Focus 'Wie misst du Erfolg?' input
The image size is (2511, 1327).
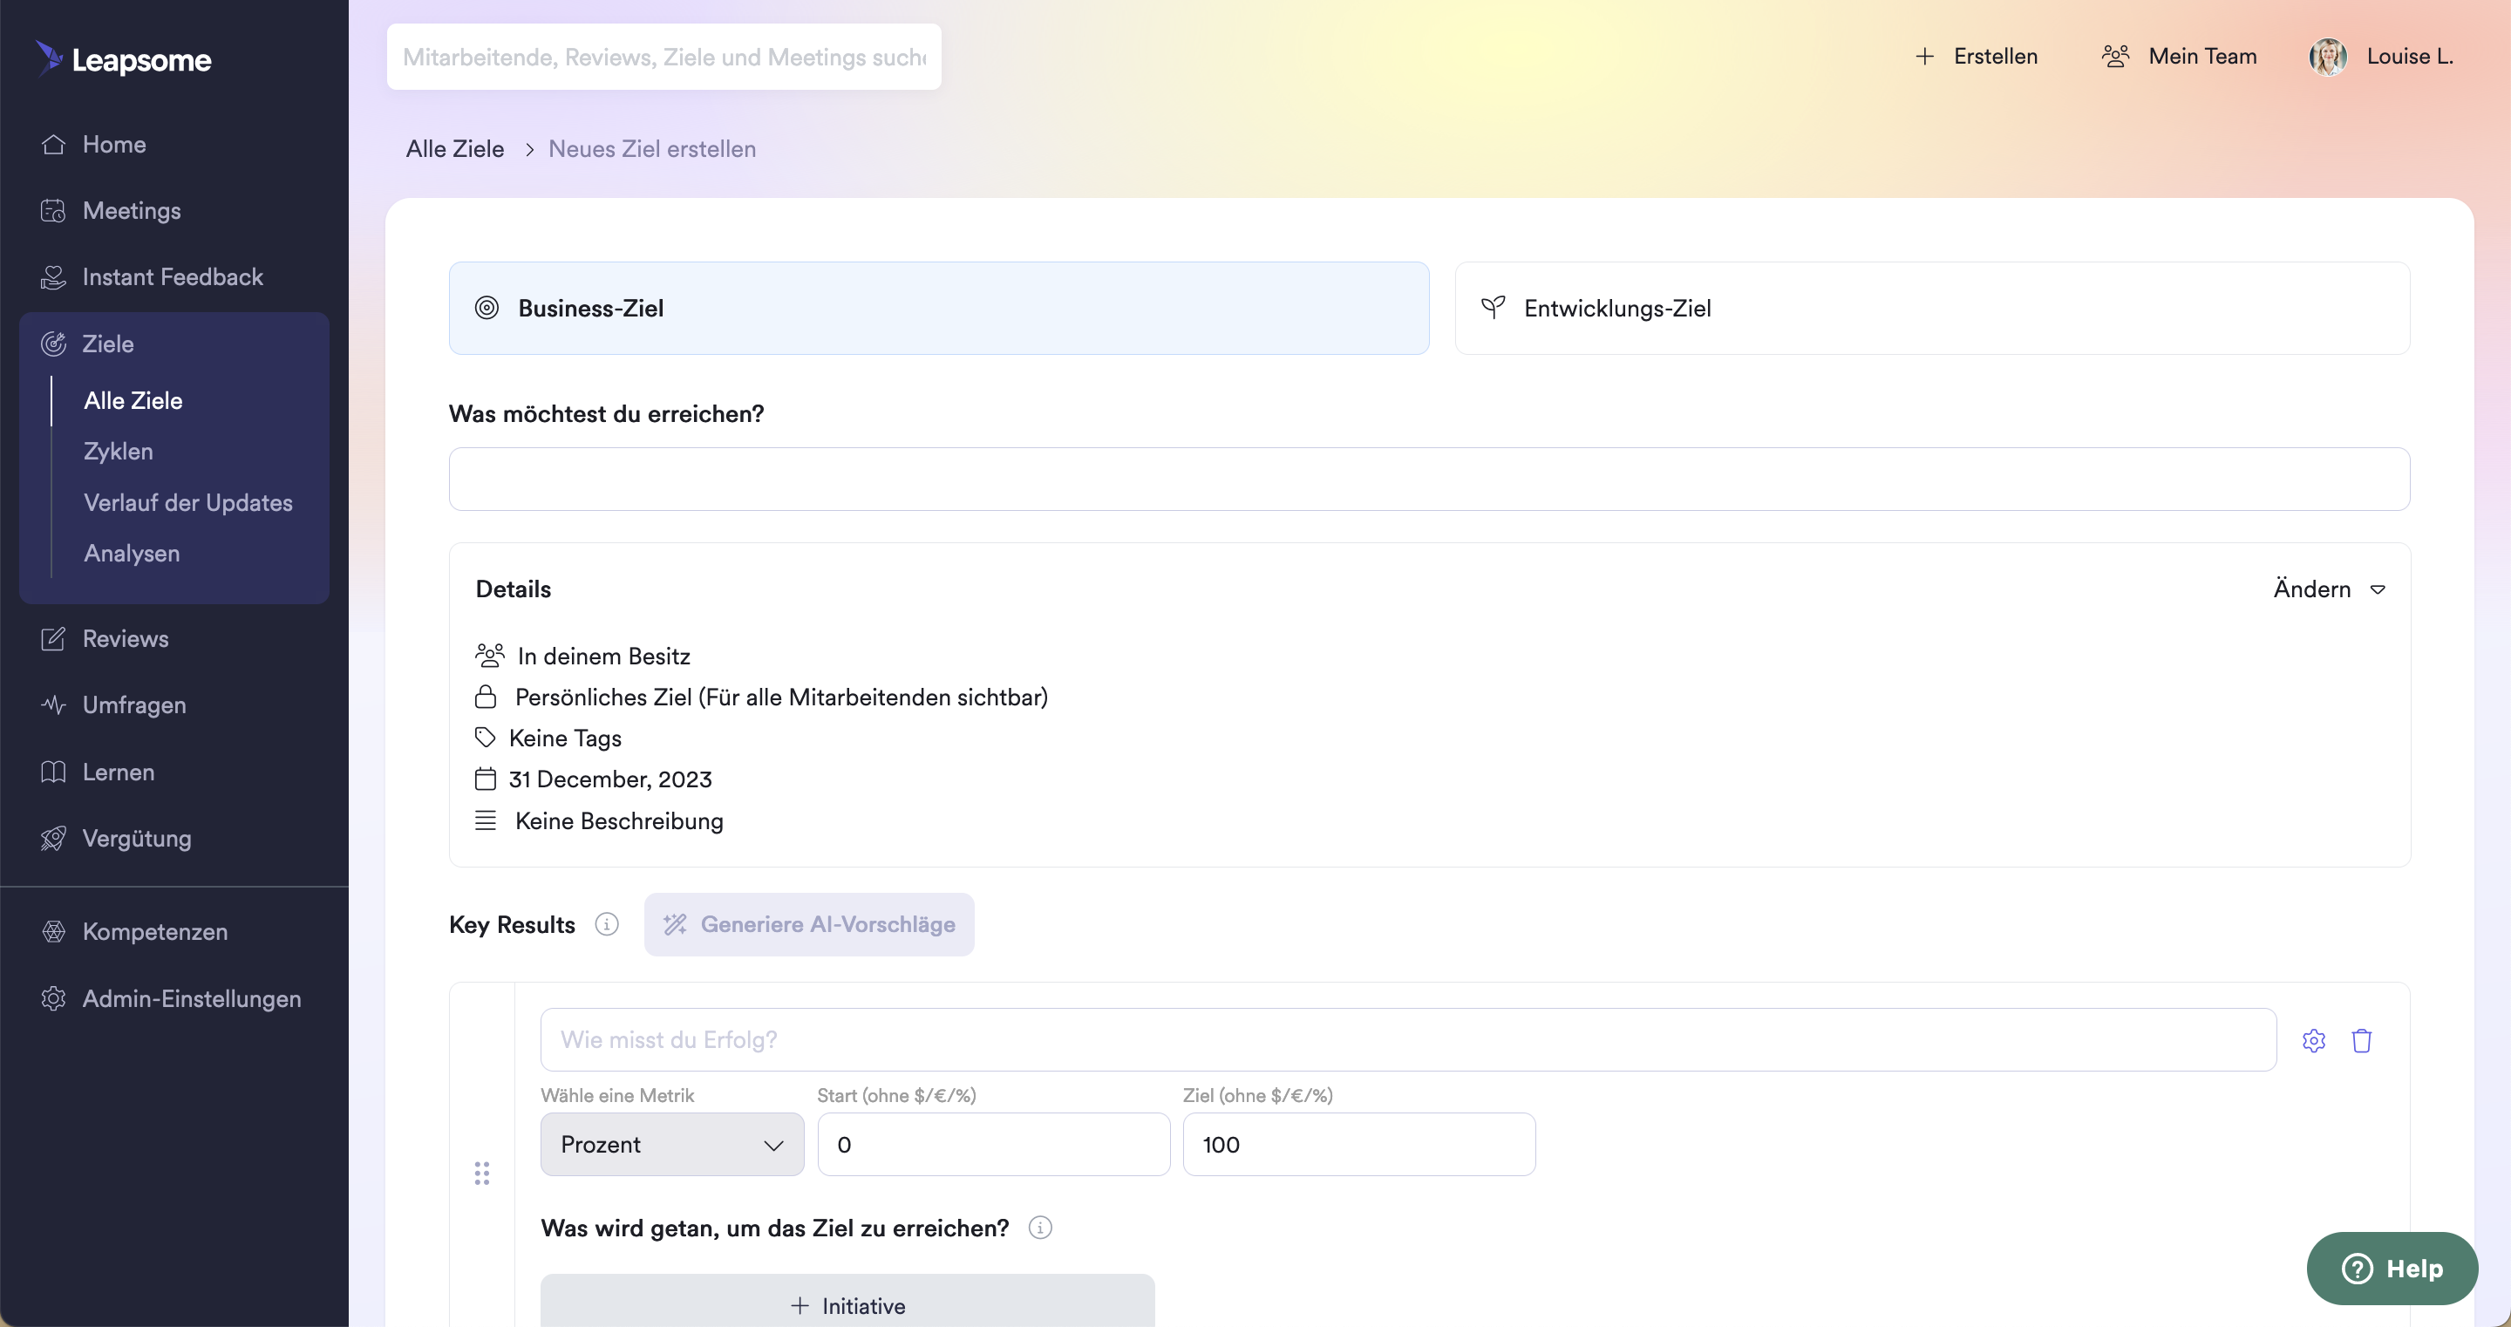click(x=1407, y=1039)
